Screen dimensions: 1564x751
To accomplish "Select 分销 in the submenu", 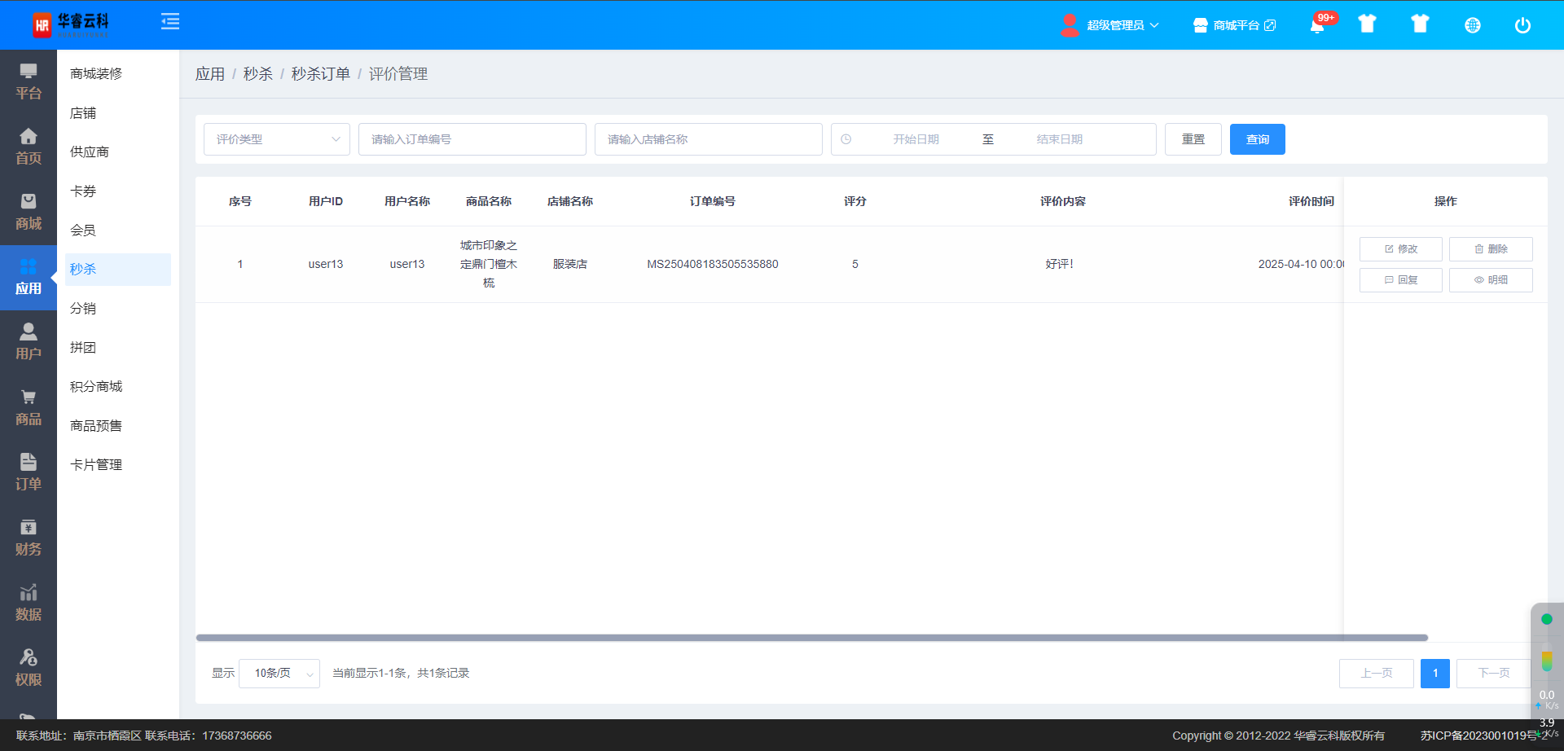I will click(83, 309).
